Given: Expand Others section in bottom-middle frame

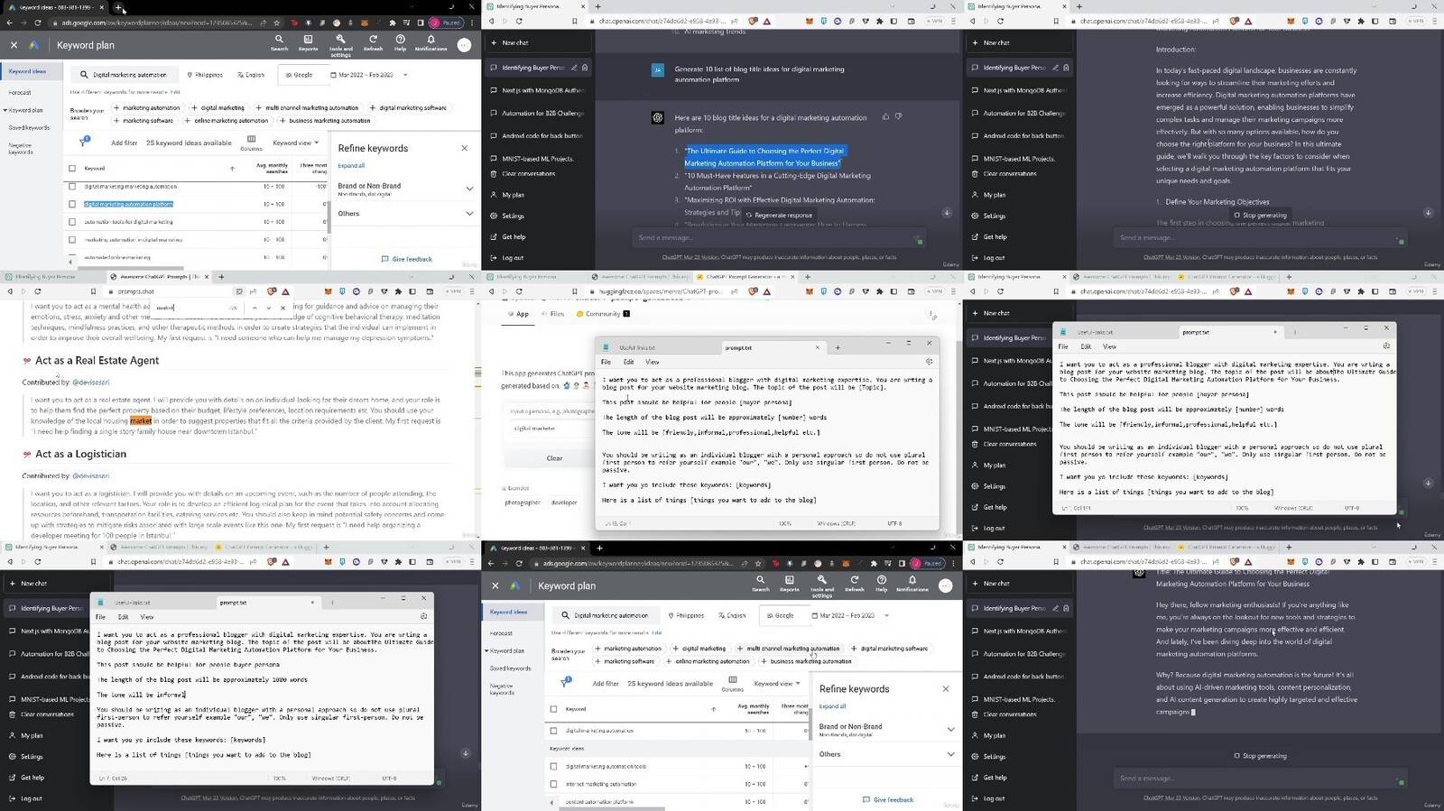Looking at the screenshot, I should 950,754.
